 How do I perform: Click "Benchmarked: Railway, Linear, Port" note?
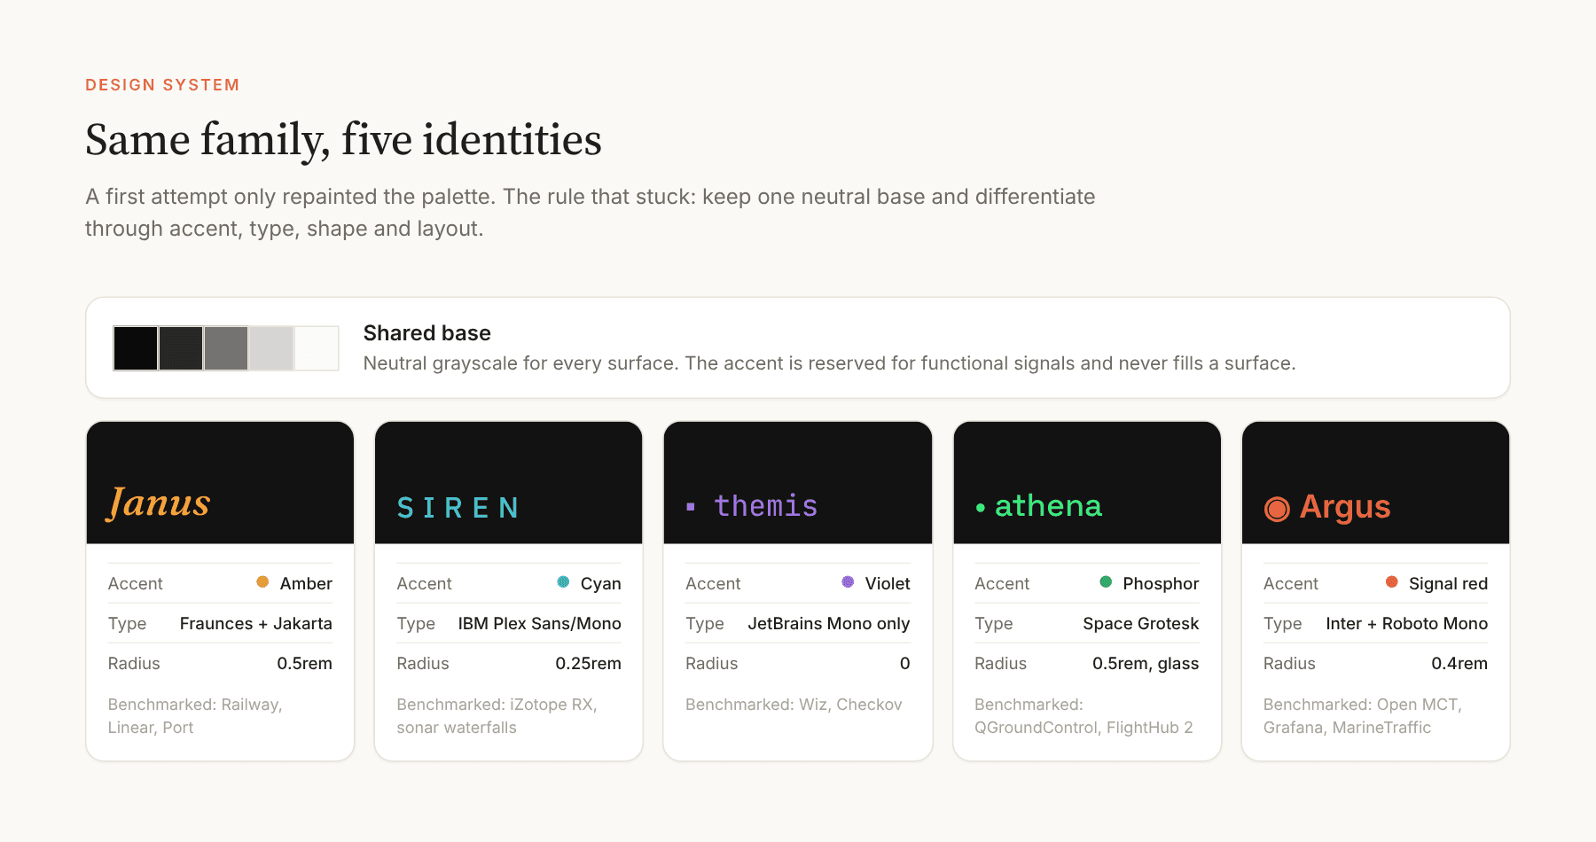tap(195, 716)
